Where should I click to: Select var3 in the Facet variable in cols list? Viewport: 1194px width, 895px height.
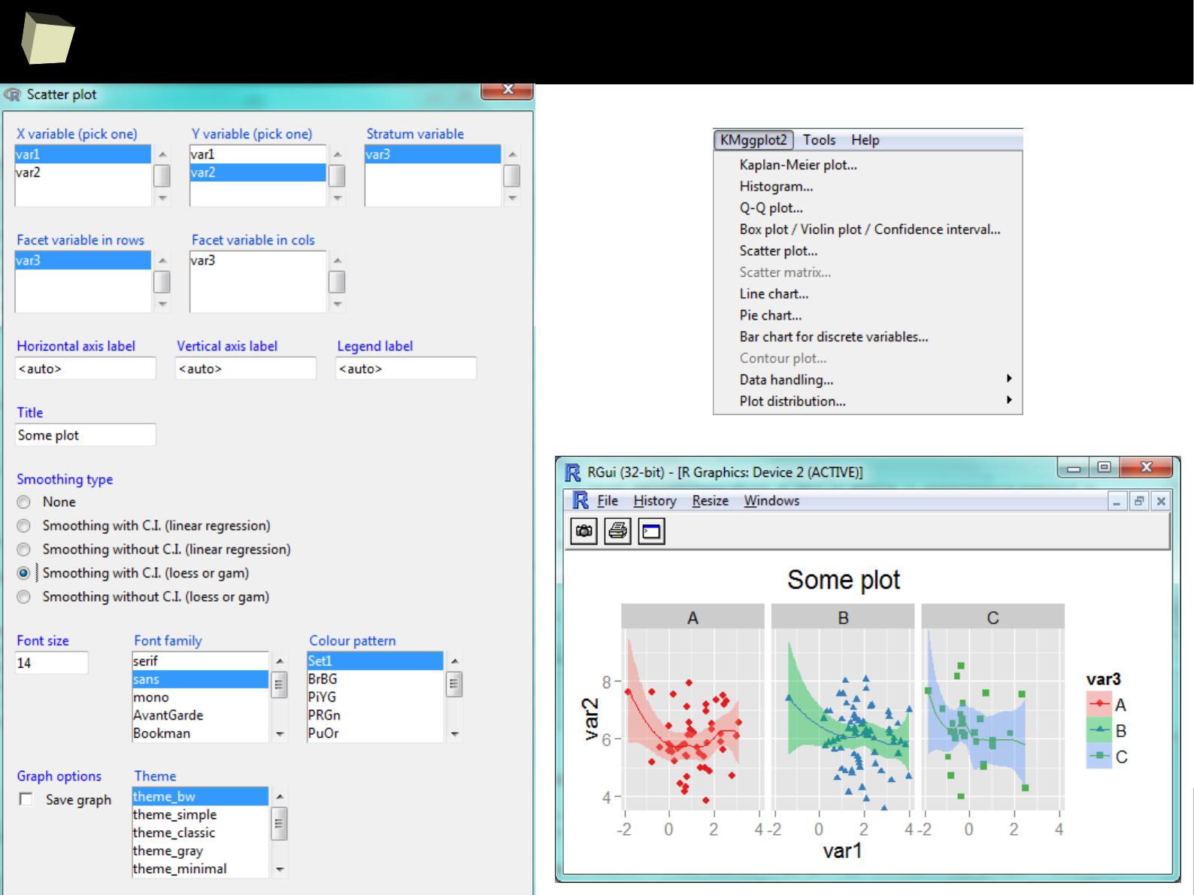point(258,260)
